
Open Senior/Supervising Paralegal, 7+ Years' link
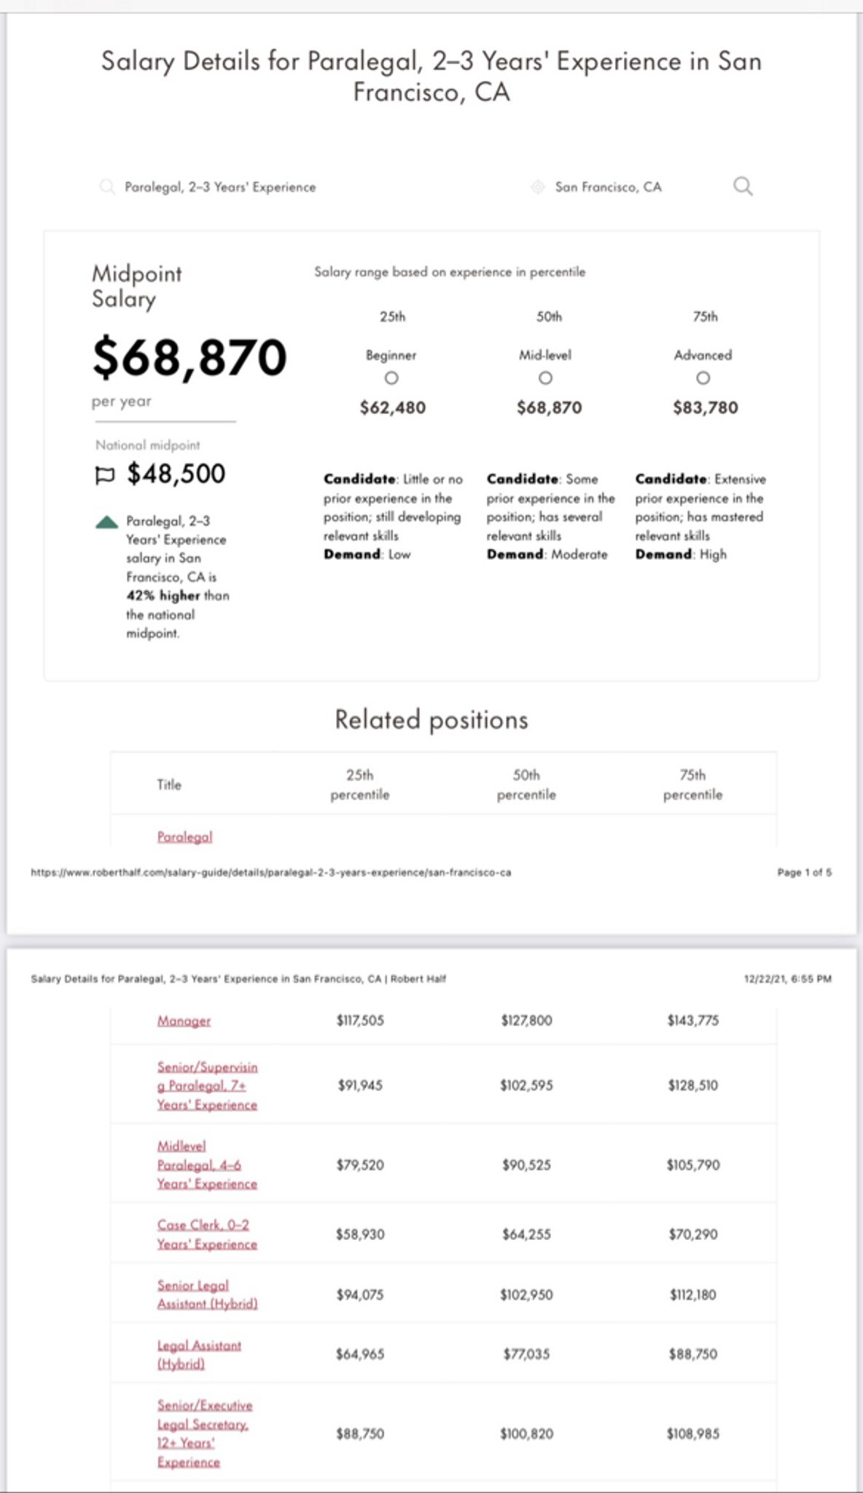click(x=208, y=1085)
